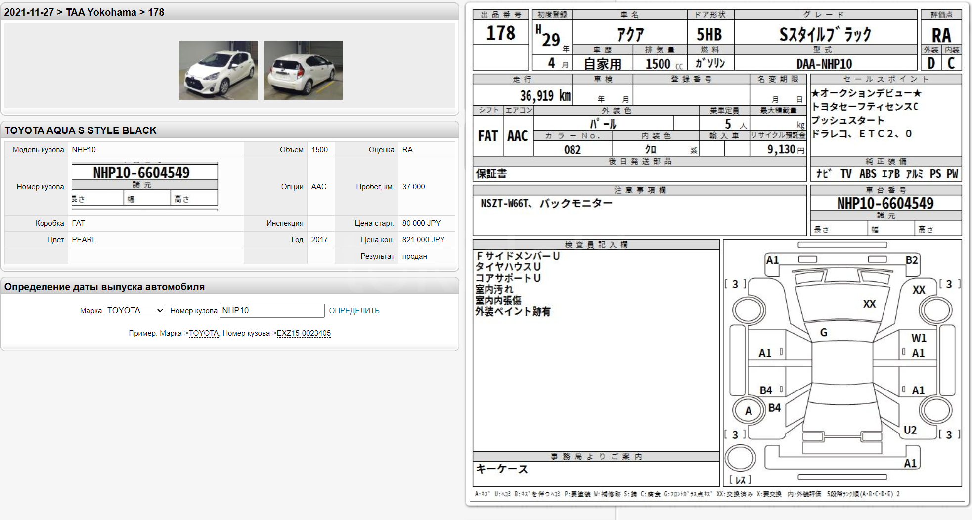
Task: Click the grade value RA in table
Action: [x=407, y=150]
